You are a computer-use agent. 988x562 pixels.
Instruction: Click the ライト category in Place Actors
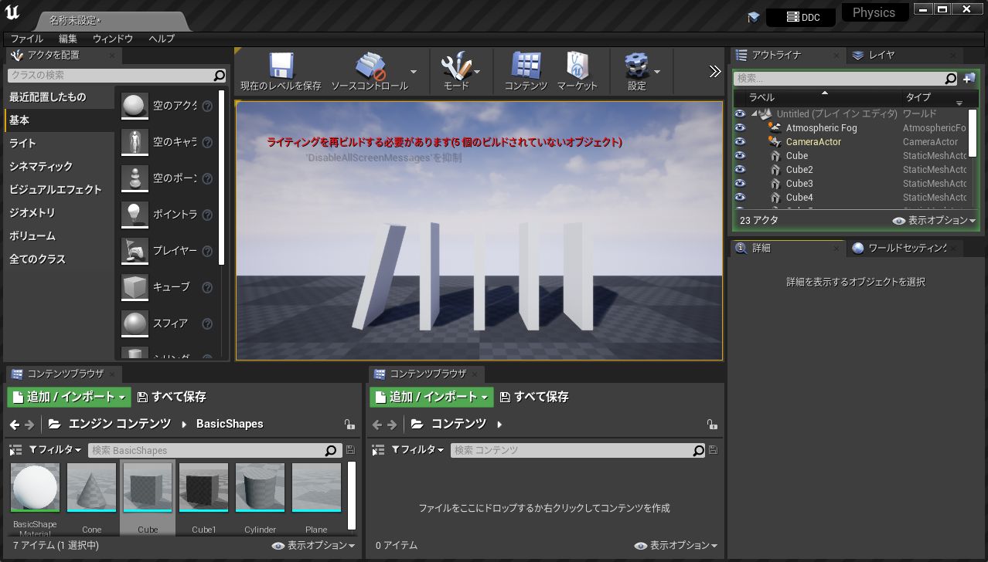[x=23, y=143]
